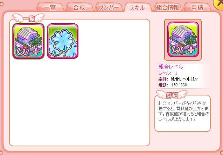
Task: Click the 進捗 150 / 330 progress text
Action: click(x=173, y=85)
